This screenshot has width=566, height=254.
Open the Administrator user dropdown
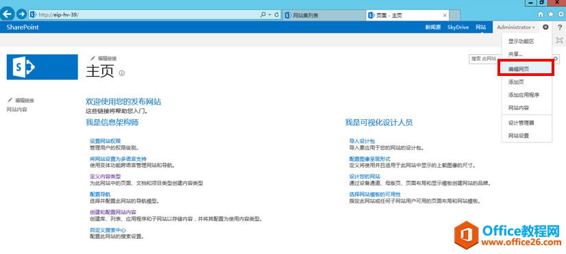click(x=516, y=27)
